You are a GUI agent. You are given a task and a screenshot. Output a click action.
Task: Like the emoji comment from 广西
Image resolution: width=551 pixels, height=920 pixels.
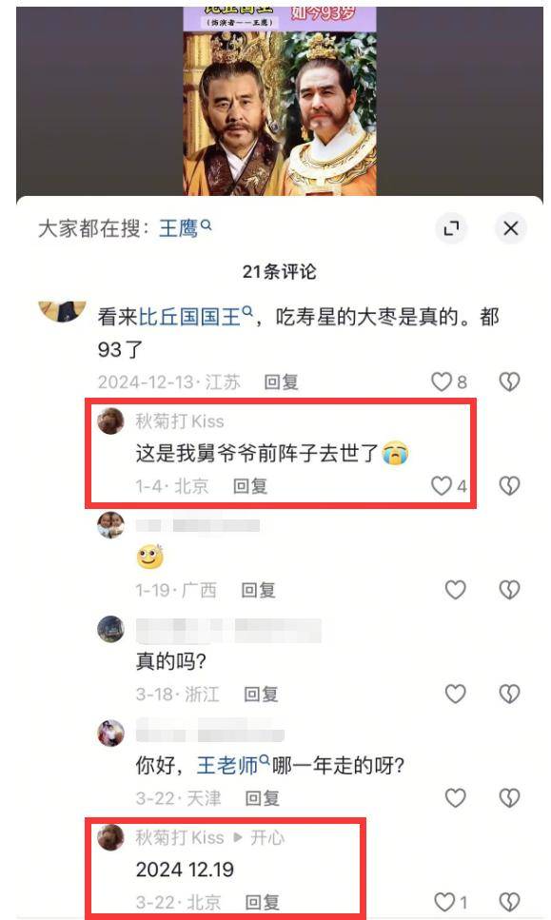[x=455, y=590]
